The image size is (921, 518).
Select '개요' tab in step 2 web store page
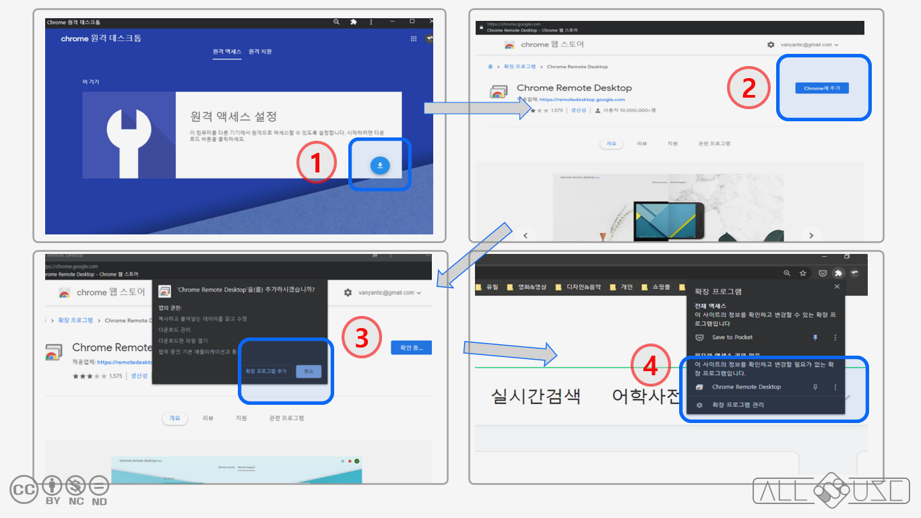(611, 143)
